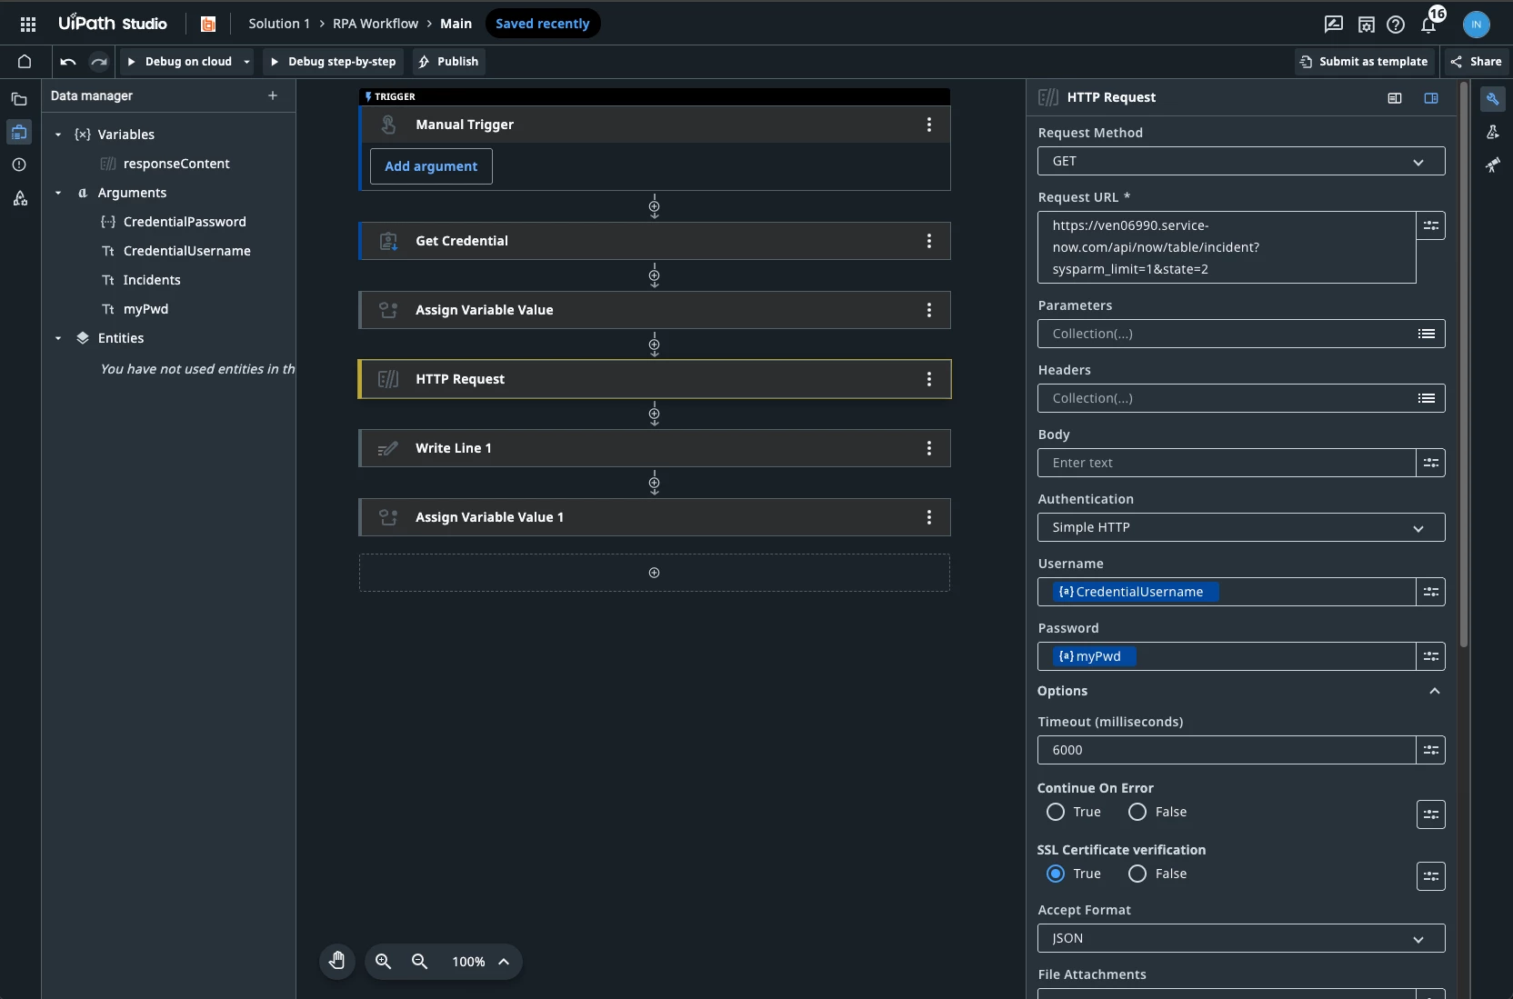Image resolution: width=1513 pixels, height=999 pixels.
Task: Insert activity after HTTP Request
Action: pos(654,415)
